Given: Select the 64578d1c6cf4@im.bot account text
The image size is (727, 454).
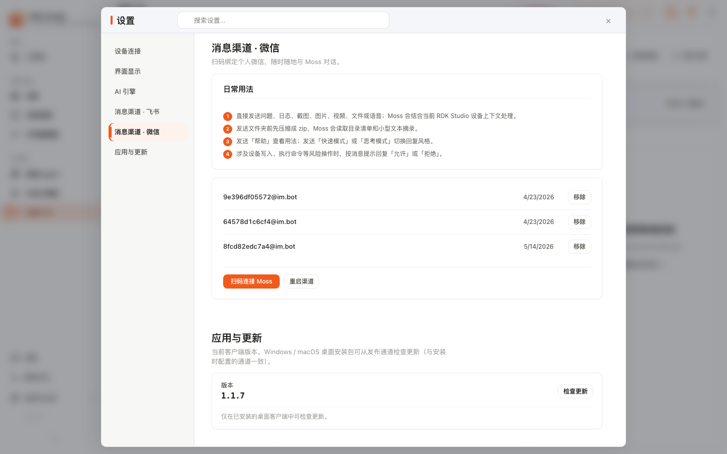Looking at the screenshot, I should click(260, 222).
